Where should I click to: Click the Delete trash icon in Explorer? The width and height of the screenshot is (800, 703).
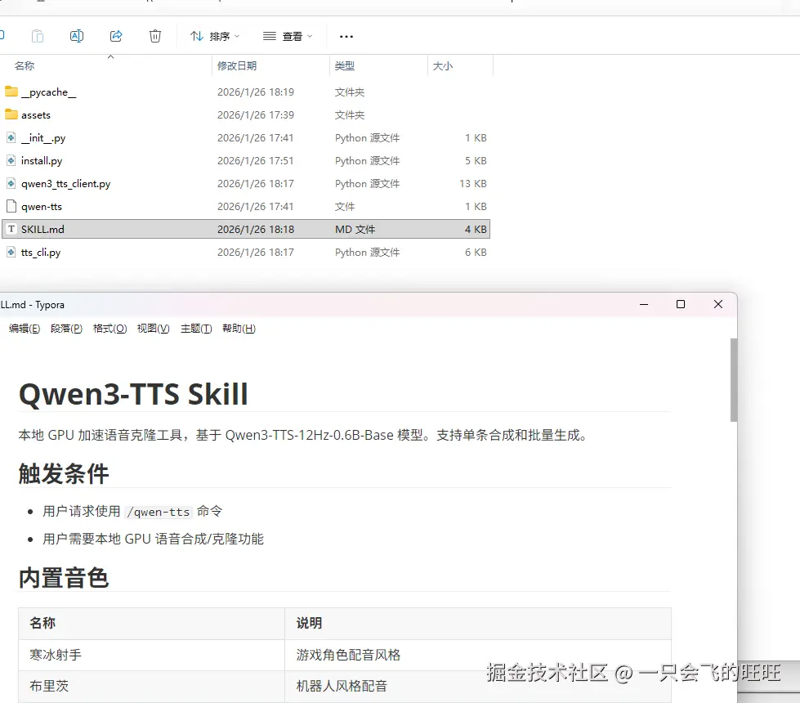(155, 36)
